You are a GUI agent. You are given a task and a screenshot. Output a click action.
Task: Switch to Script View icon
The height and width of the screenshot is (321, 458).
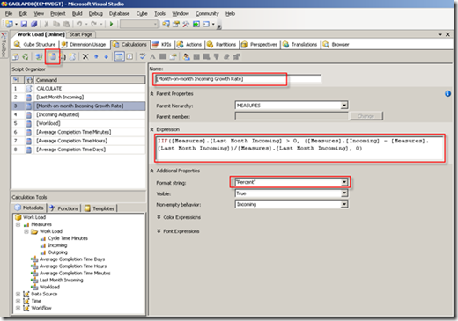(x=129, y=56)
